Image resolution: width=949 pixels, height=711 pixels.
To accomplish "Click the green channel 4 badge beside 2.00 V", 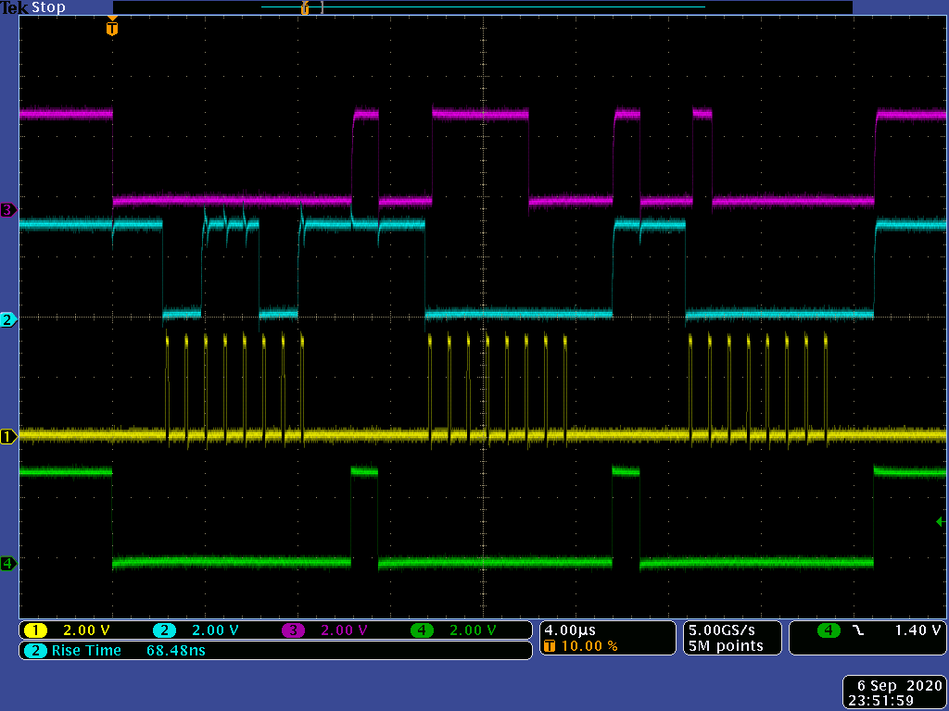I will [x=423, y=630].
